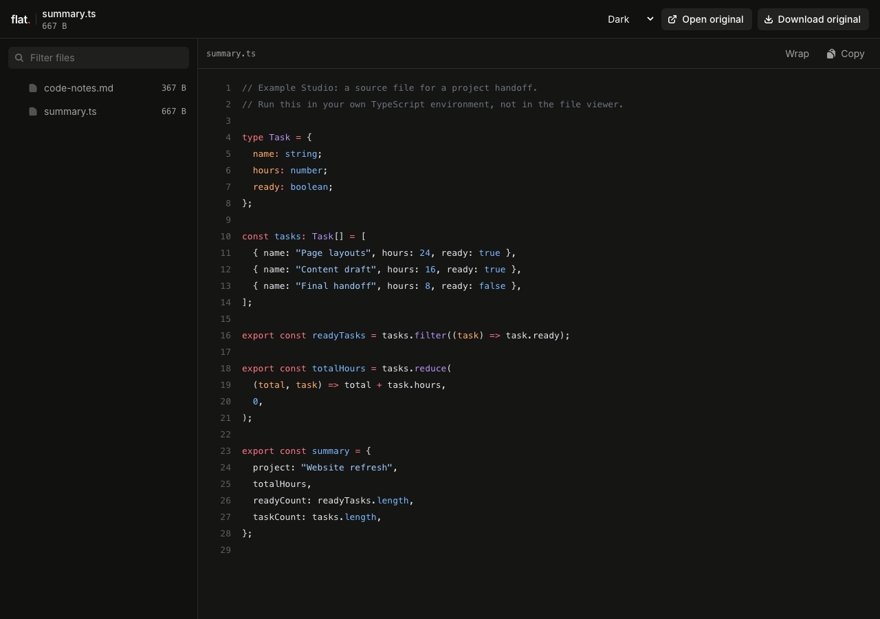Click the "ready: boolean;" line
The width and height of the screenshot is (880, 619).
pos(293,187)
